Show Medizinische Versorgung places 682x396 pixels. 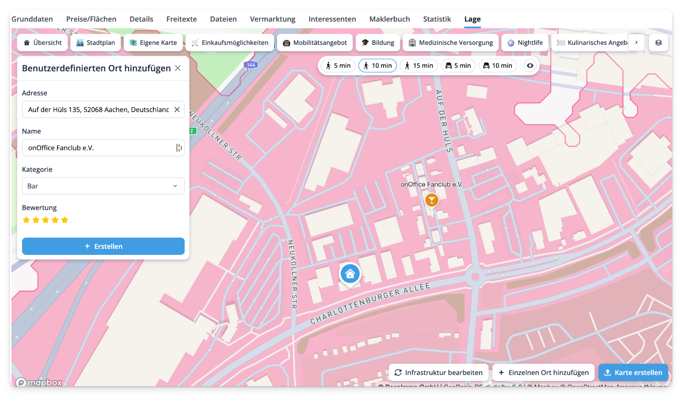(x=451, y=43)
